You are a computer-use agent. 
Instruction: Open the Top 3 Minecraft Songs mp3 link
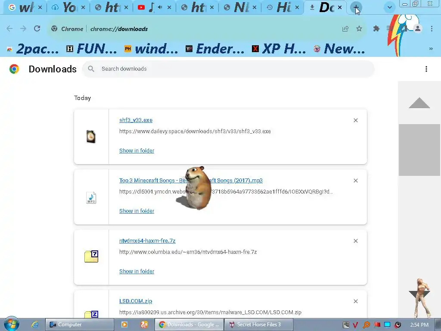[x=191, y=181]
